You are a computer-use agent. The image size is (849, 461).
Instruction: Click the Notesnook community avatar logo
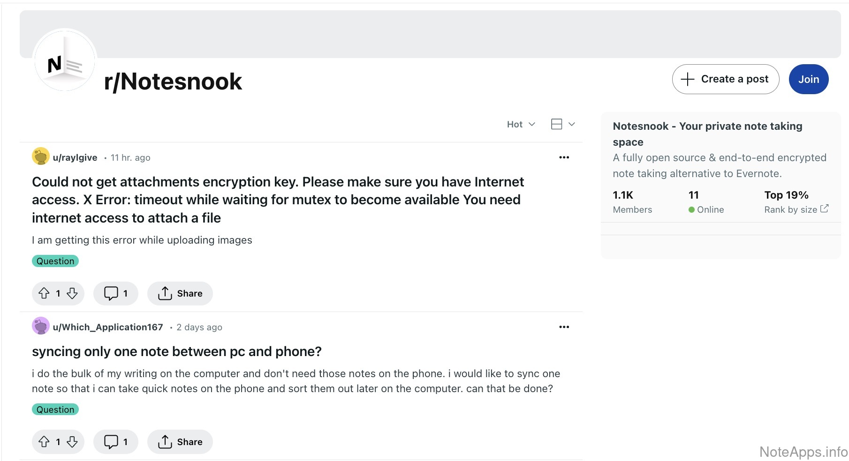(65, 61)
